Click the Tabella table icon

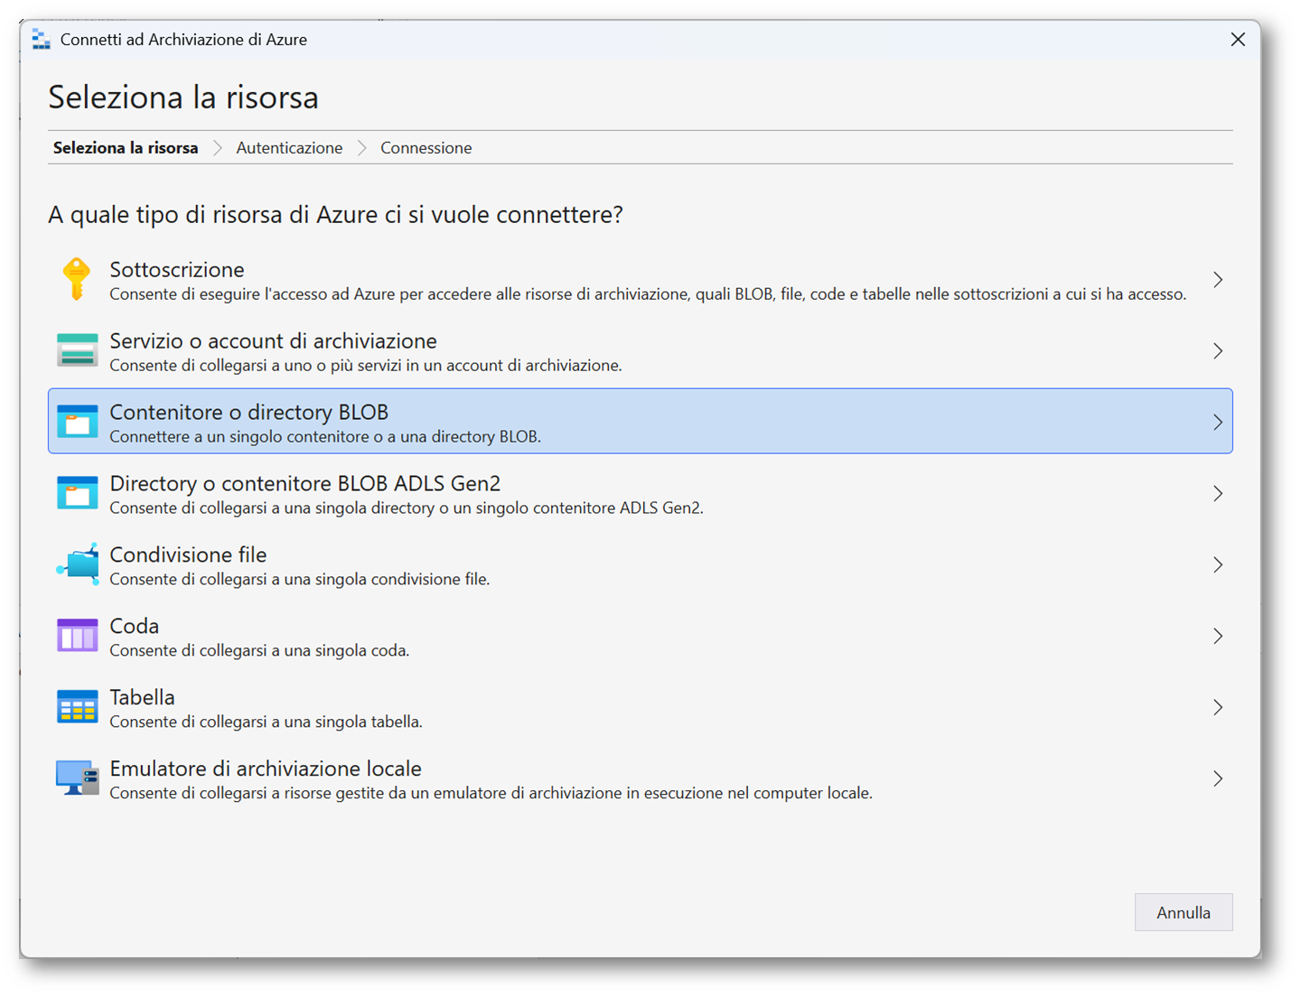[x=77, y=707]
